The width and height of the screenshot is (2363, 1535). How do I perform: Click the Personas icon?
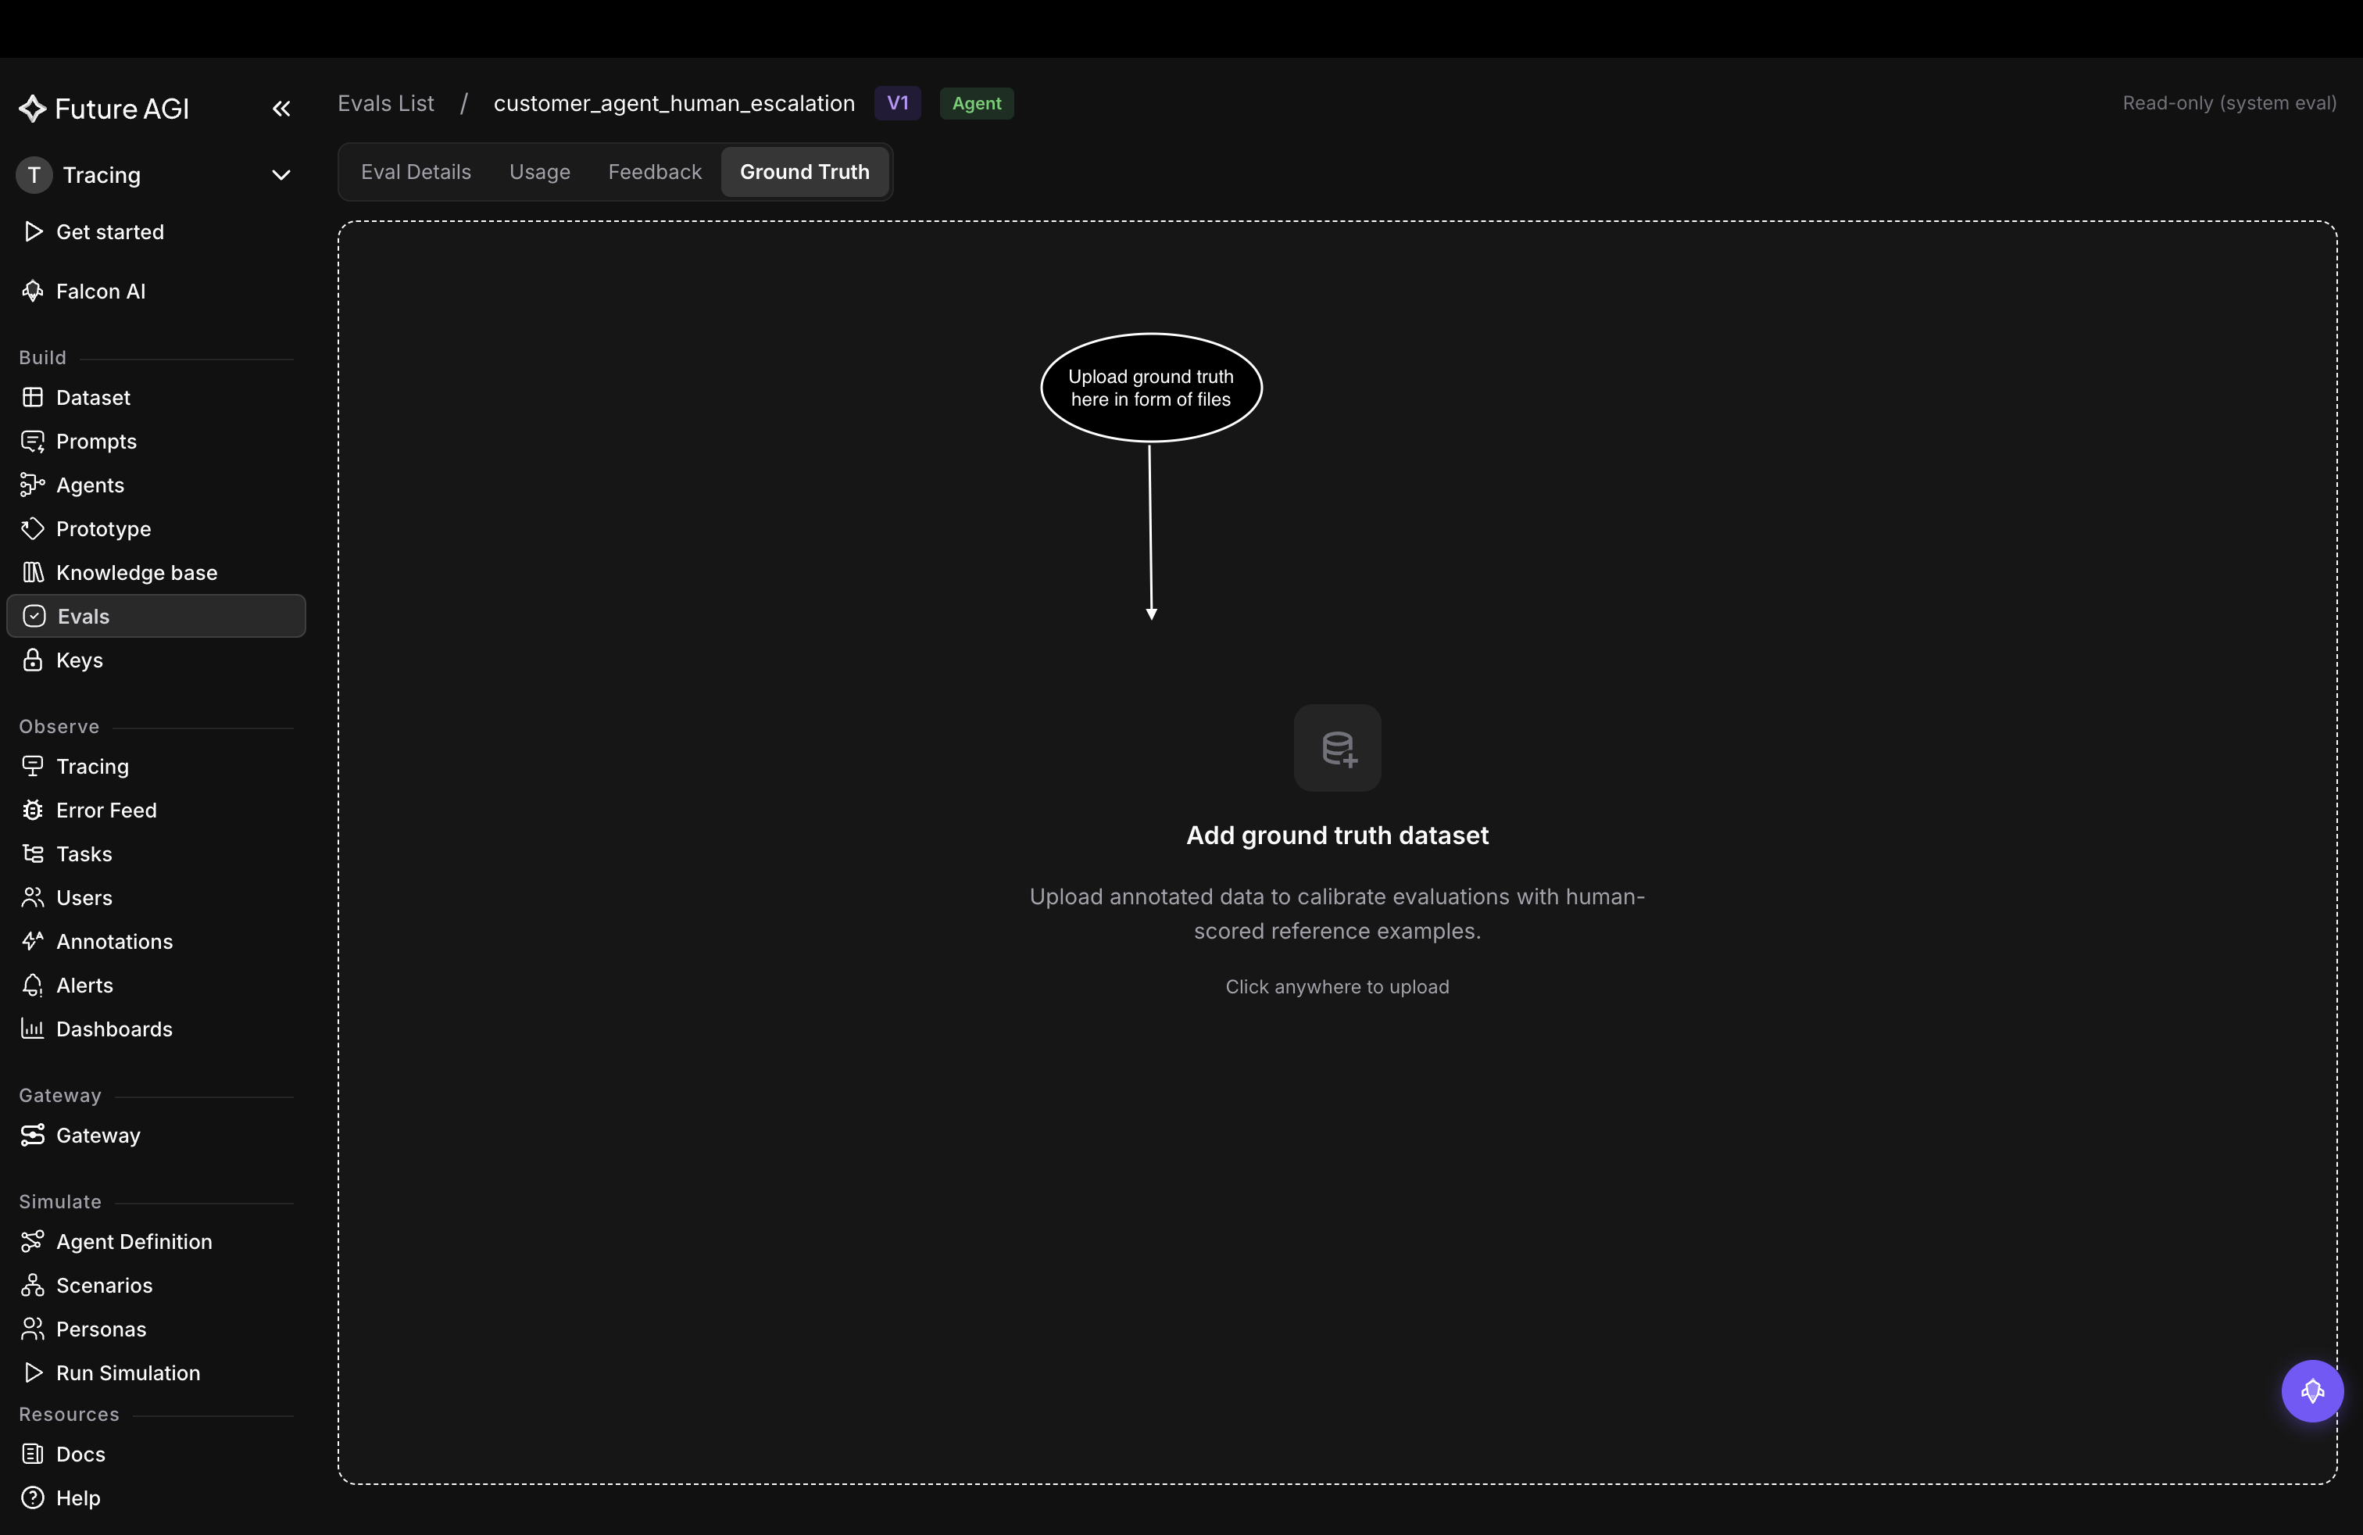pyautogui.click(x=33, y=1329)
